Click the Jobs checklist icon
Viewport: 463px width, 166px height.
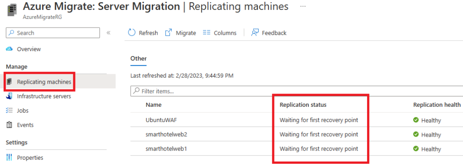tap(9, 110)
